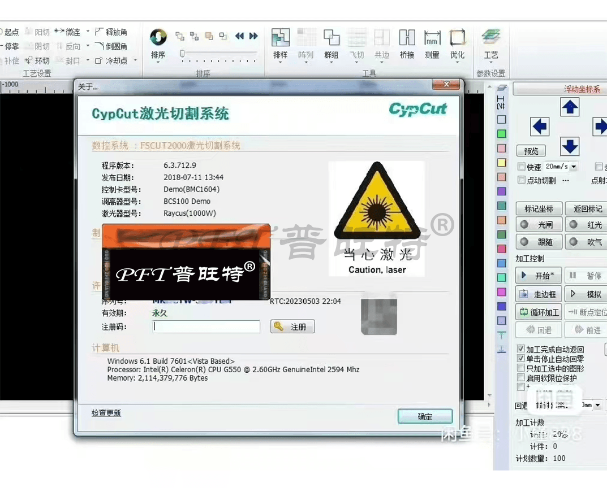
Task: Jump to next sort step
Action: (x=253, y=36)
